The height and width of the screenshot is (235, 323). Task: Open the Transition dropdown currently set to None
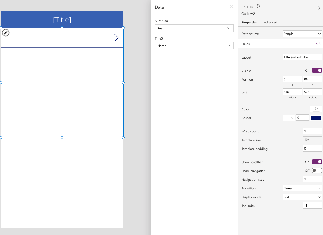302,188
